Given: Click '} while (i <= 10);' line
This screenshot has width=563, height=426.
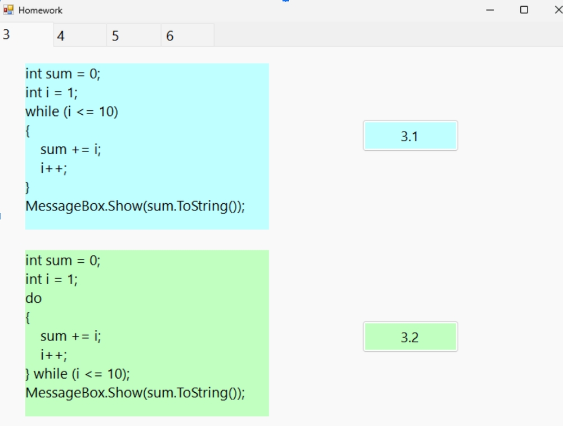Looking at the screenshot, I should [78, 374].
